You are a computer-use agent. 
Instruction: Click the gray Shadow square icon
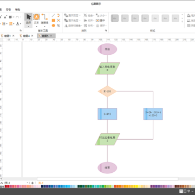pos(188,25)
